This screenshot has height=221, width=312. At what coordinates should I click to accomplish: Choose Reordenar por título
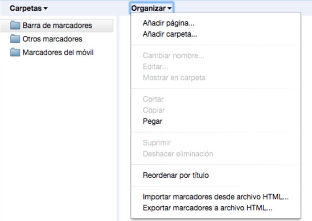click(x=176, y=175)
